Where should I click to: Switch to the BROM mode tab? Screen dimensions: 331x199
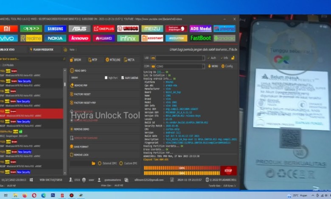click(76, 60)
